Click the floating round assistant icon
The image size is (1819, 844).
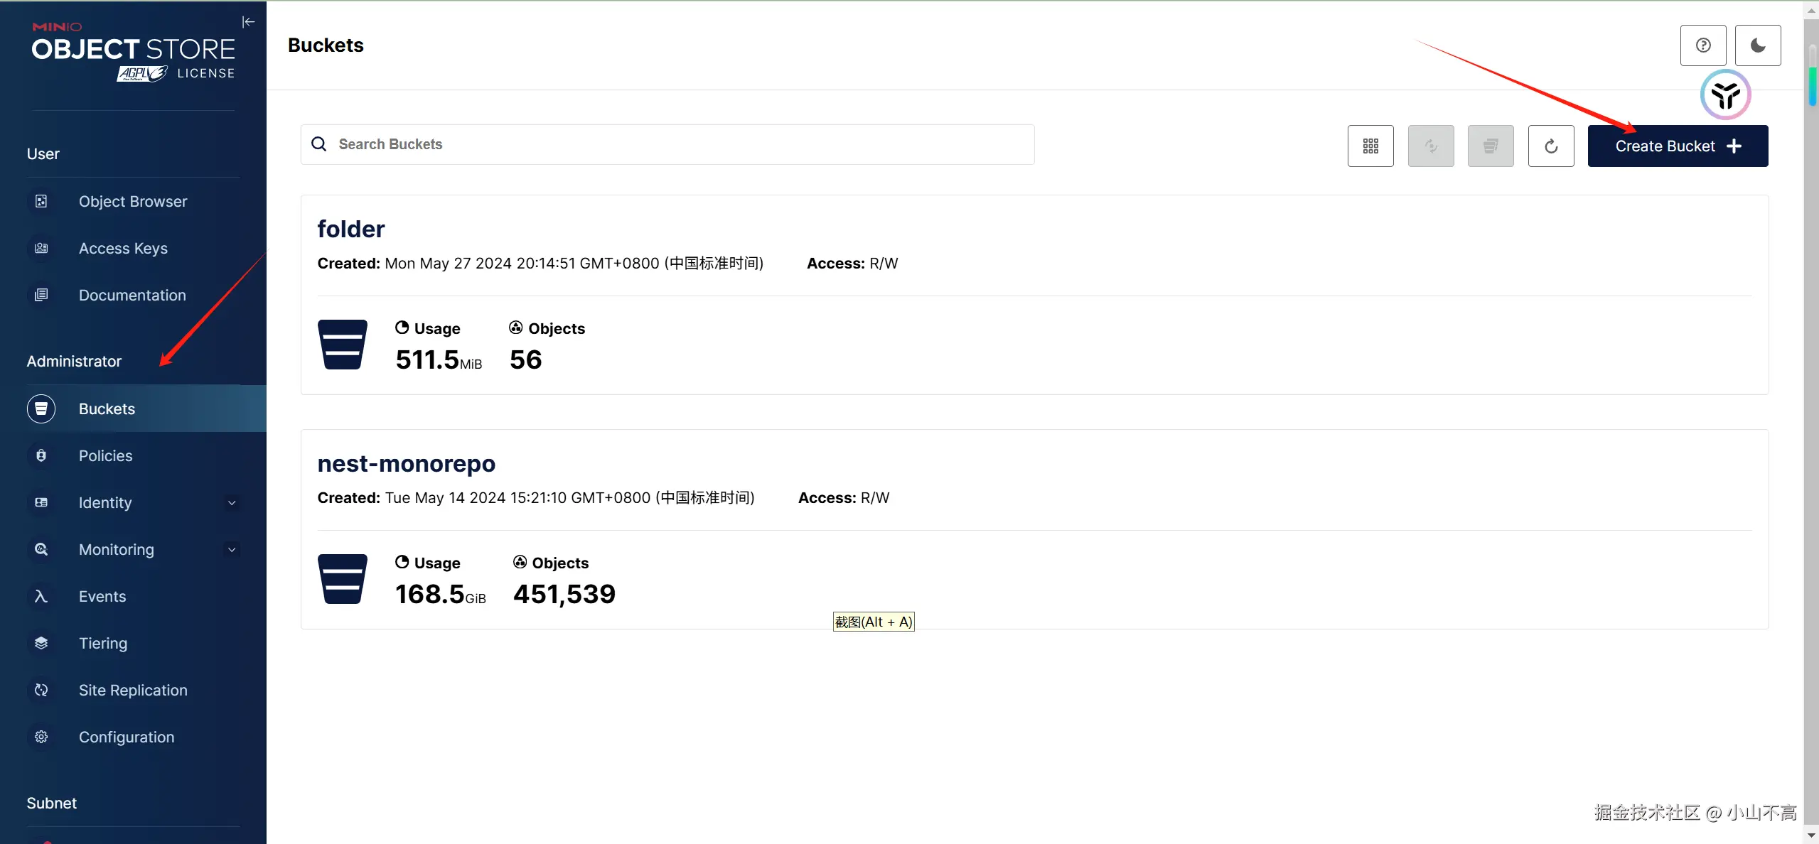[1725, 95]
